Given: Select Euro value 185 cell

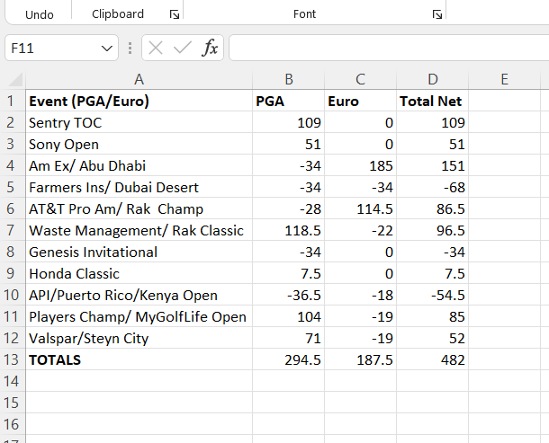Looking at the screenshot, I should 360,165.
